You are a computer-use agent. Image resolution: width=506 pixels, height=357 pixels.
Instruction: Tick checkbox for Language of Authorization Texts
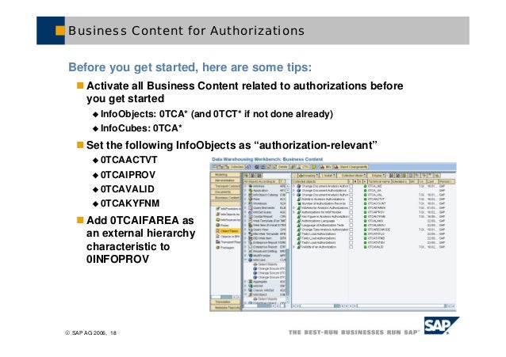tap(351, 226)
